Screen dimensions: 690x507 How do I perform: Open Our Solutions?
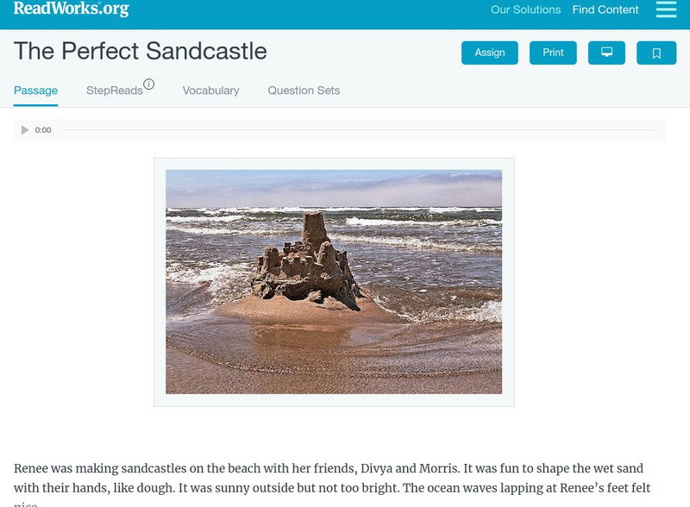click(524, 10)
